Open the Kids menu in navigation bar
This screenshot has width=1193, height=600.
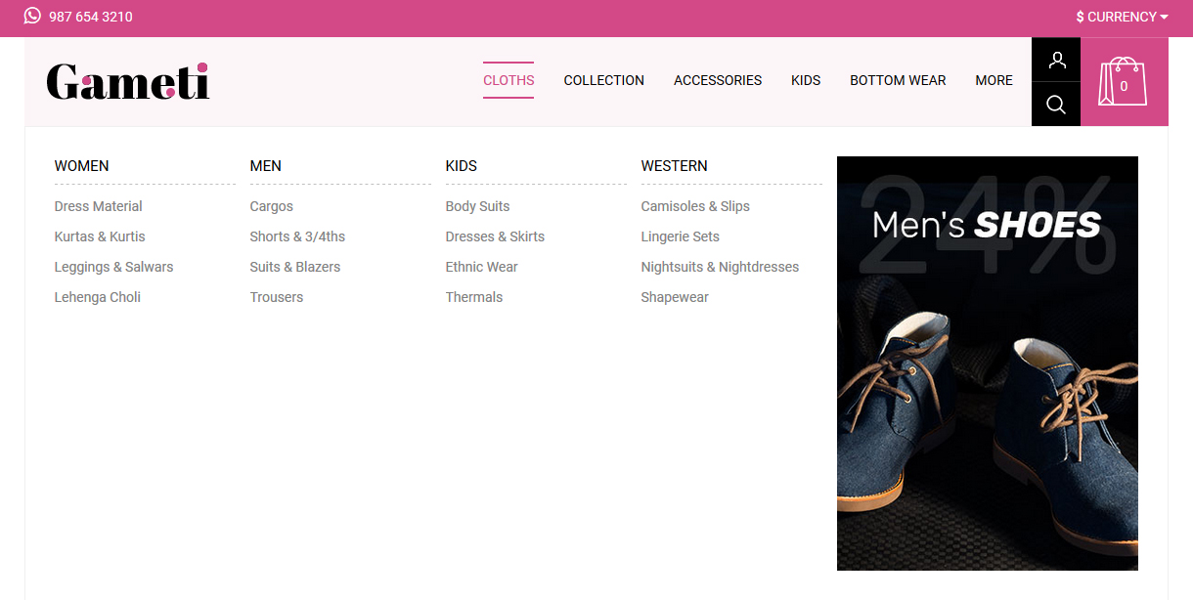(806, 80)
